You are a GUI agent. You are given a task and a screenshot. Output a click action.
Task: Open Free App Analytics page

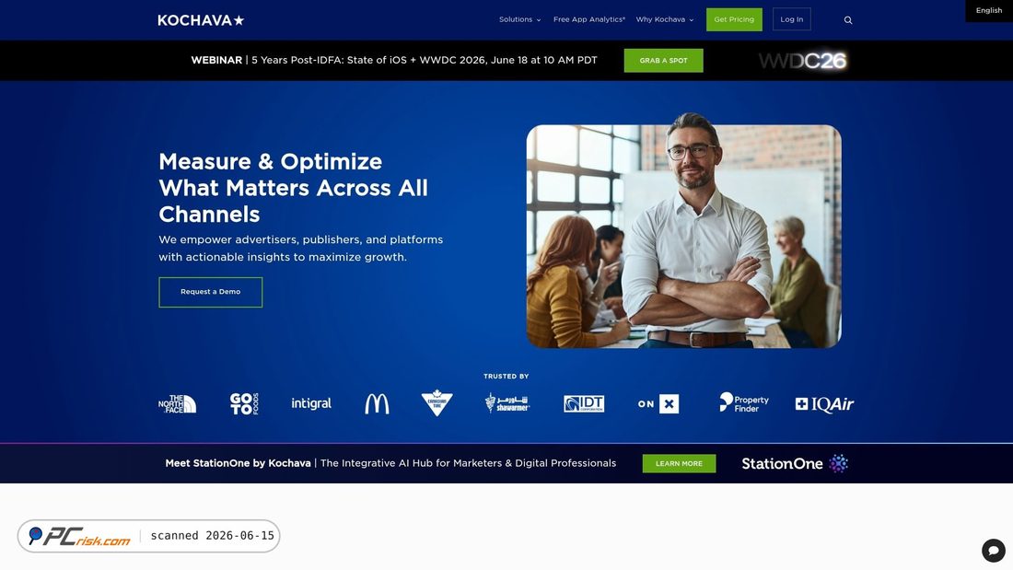coord(589,19)
